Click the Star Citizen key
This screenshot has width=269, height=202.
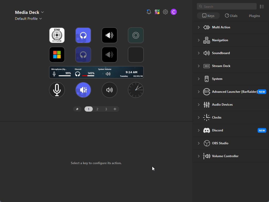(57, 35)
